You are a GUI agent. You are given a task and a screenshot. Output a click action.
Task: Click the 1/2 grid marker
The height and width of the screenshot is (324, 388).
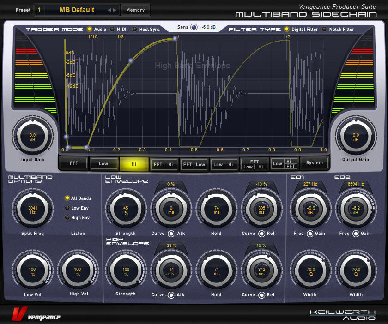[286, 37]
